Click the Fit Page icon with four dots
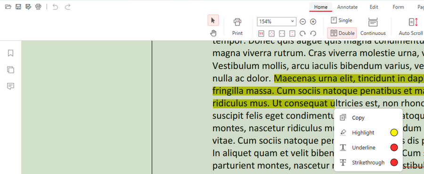 point(271,33)
